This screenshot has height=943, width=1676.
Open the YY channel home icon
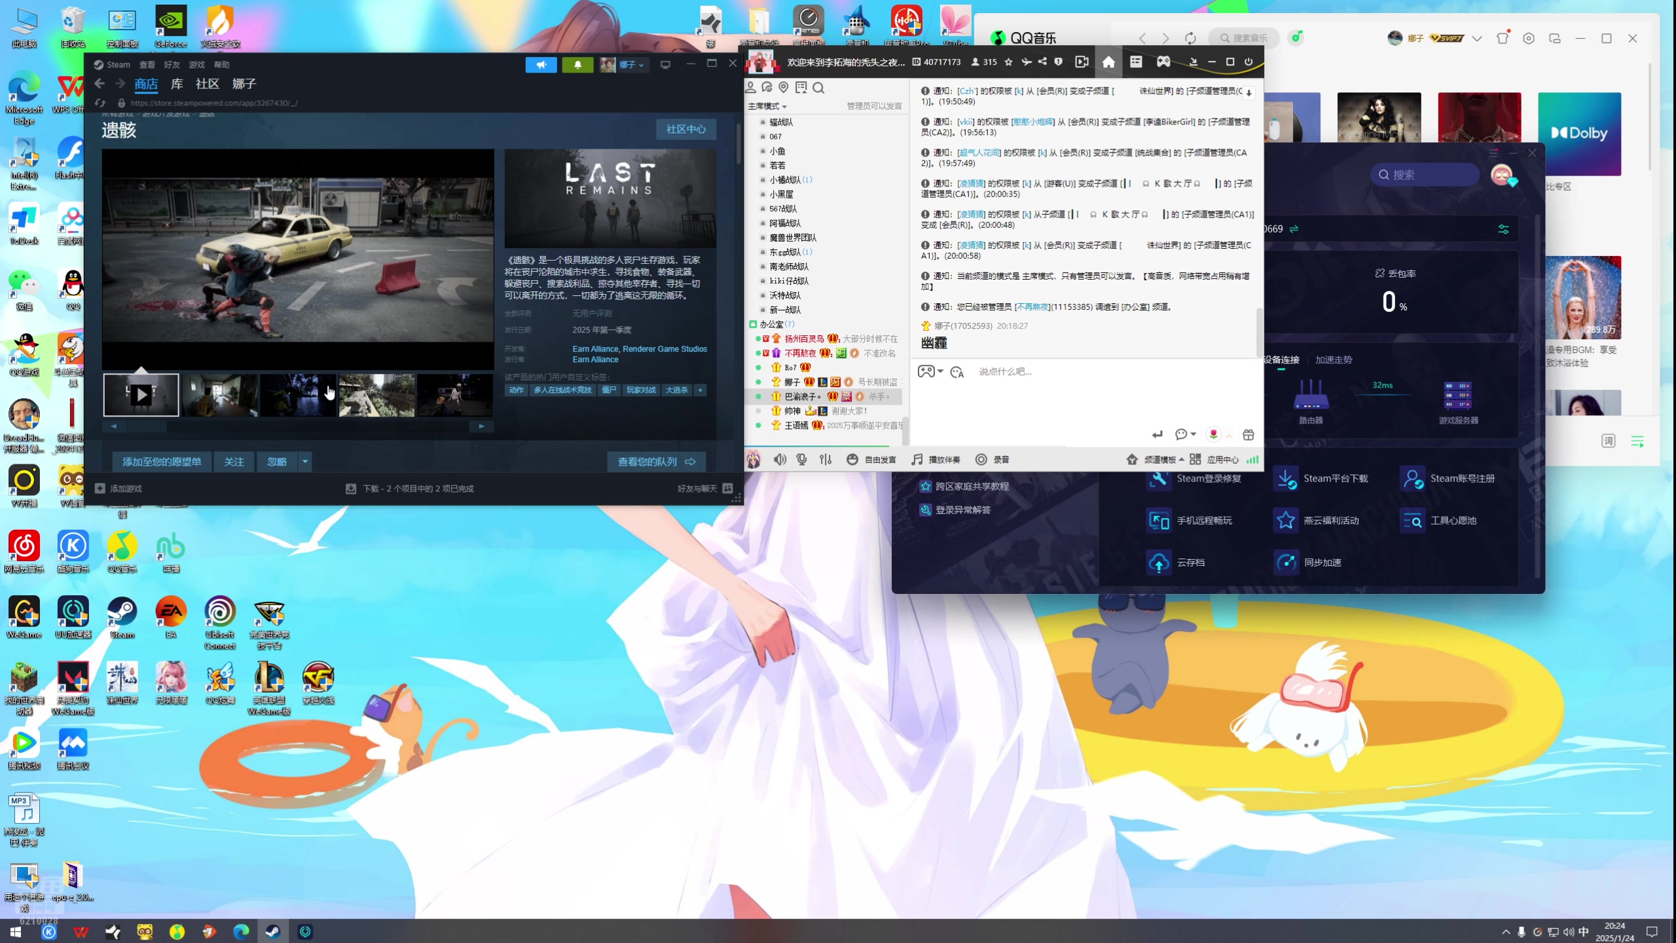click(x=1108, y=62)
